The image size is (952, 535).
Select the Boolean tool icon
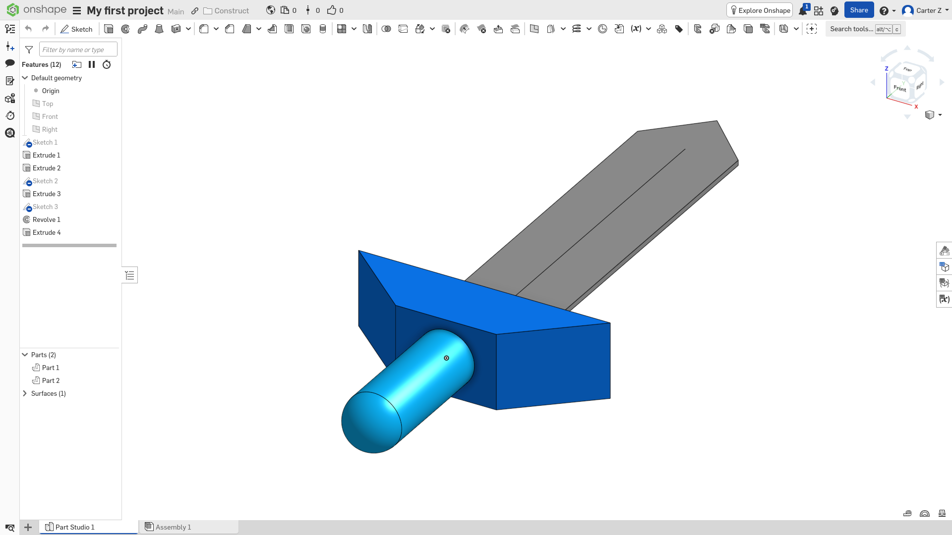(386, 29)
